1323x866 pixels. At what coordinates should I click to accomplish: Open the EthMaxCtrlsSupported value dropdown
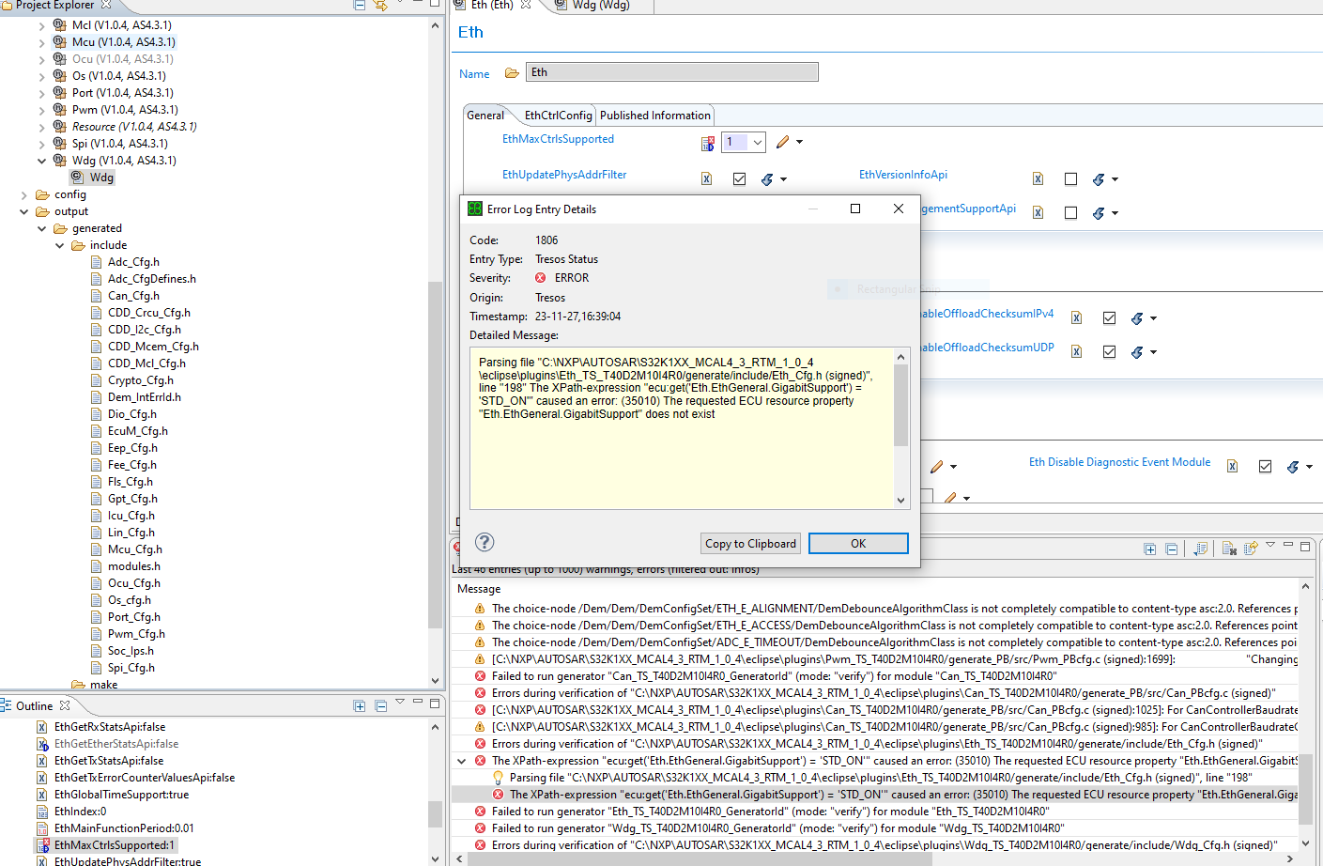pyautogui.click(x=755, y=141)
